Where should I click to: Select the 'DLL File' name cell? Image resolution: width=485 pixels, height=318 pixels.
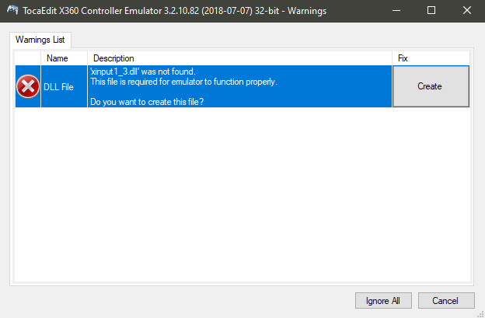tap(64, 86)
